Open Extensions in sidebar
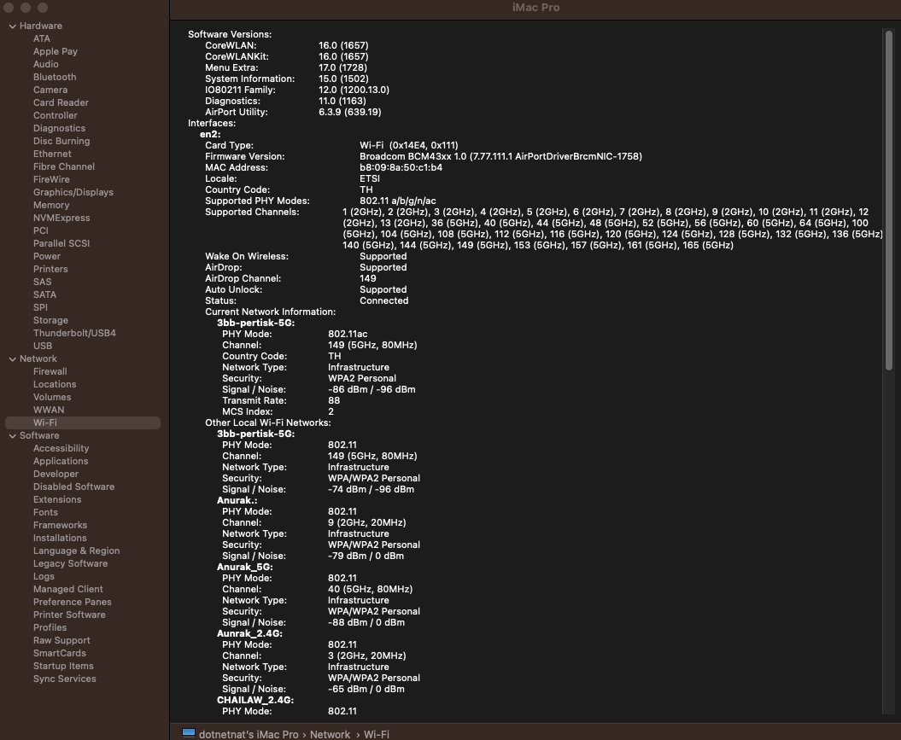The image size is (901, 740). click(57, 499)
